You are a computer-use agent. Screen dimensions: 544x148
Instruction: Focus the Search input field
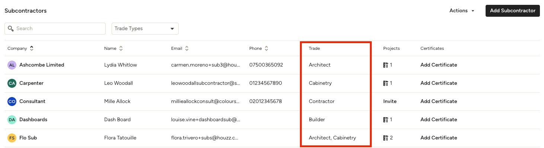55,29
